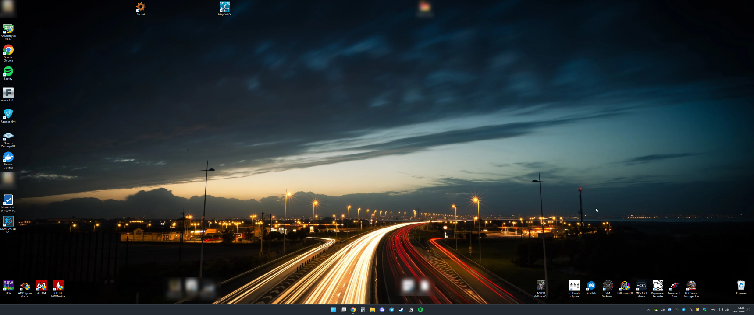Open pinned Telegram beside Discord on taskbar

pos(391,310)
